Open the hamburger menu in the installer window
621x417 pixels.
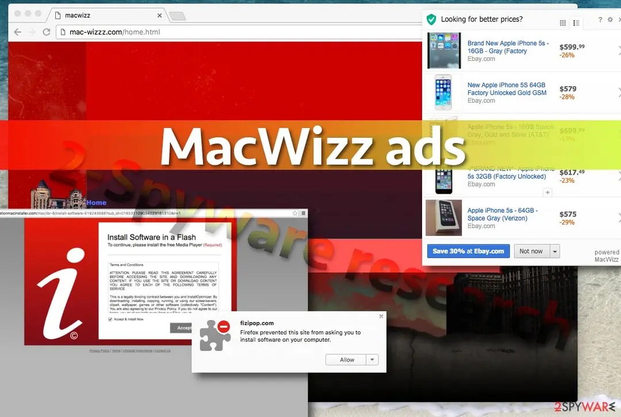click(304, 213)
